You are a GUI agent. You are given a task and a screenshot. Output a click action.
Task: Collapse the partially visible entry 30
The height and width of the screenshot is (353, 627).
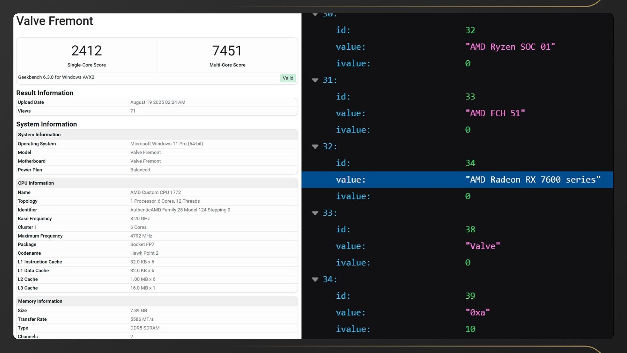[315, 15]
